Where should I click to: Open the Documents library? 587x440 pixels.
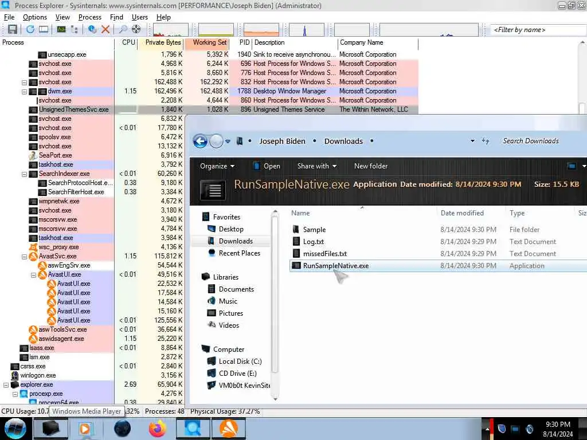[236, 289]
